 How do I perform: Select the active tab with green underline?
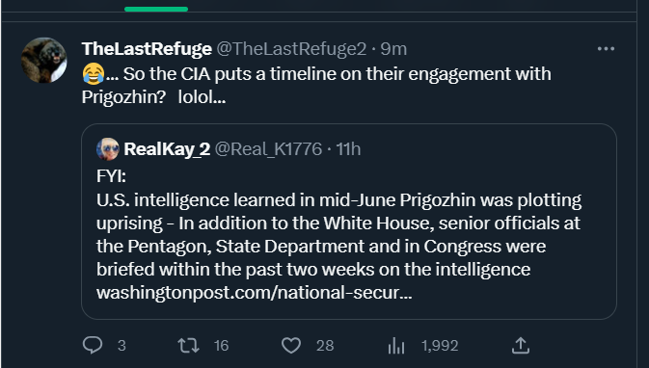(156, 9)
